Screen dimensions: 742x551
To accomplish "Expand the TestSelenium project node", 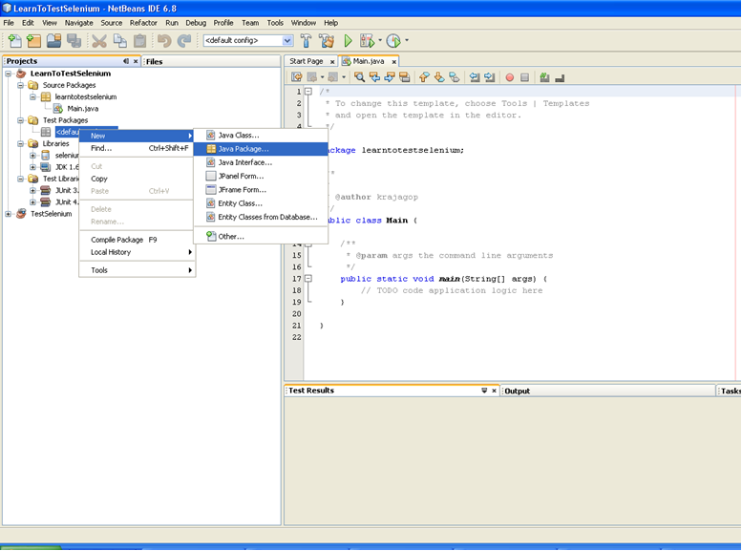I will [8, 214].
